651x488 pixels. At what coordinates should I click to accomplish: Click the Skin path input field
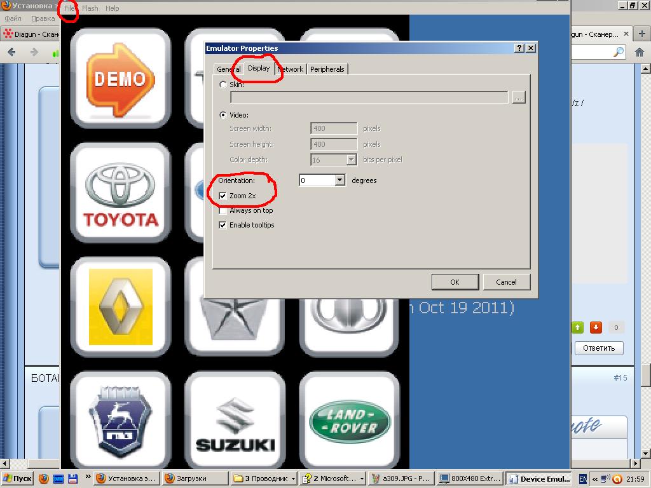[x=369, y=97]
